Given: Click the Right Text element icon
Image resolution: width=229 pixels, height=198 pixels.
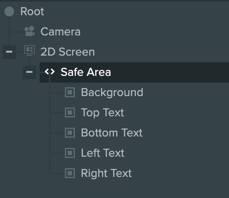Looking at the screenshot, I should (x=70, y=173).
